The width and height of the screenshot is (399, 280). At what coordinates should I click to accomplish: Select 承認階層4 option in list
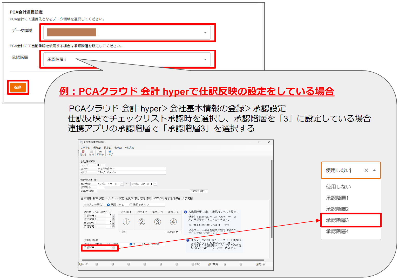(x=351, y=232)
